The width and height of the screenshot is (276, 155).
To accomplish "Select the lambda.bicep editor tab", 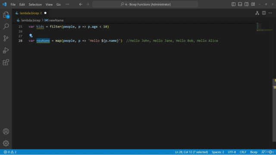I will [x=31, y=13].
